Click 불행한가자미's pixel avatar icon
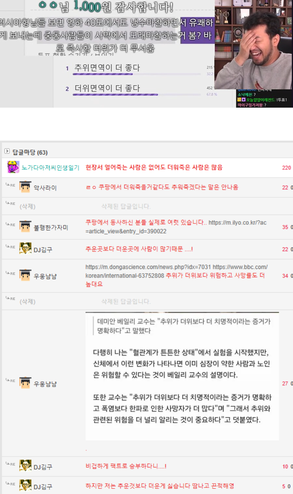The width and height of the screenshot is (293, 494). pos(25,227)
